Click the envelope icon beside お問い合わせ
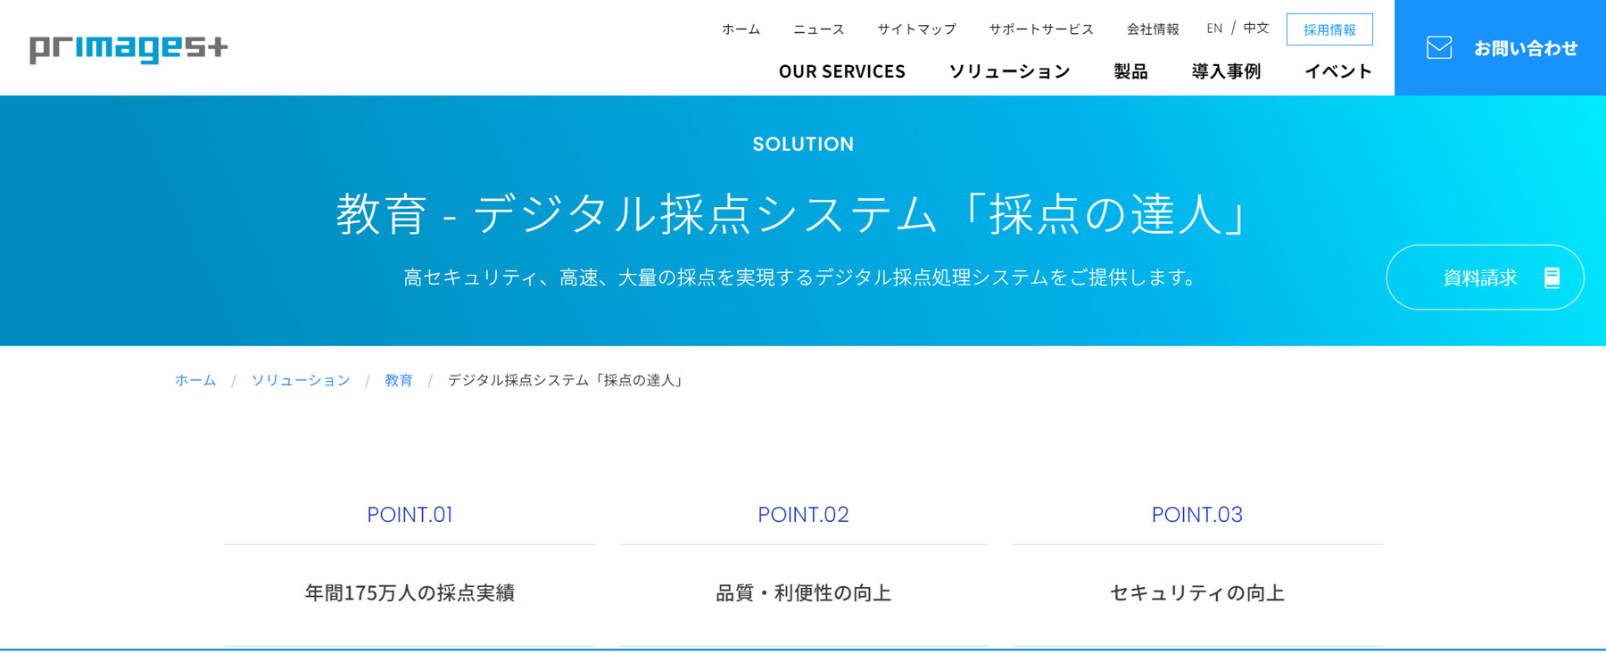The height and width of the screenshot is (654, 1606). 1439,47
